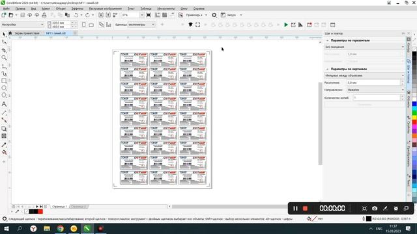
Task: Open the Direction (Направление) dropdown
Action: (x=375, y=90)
